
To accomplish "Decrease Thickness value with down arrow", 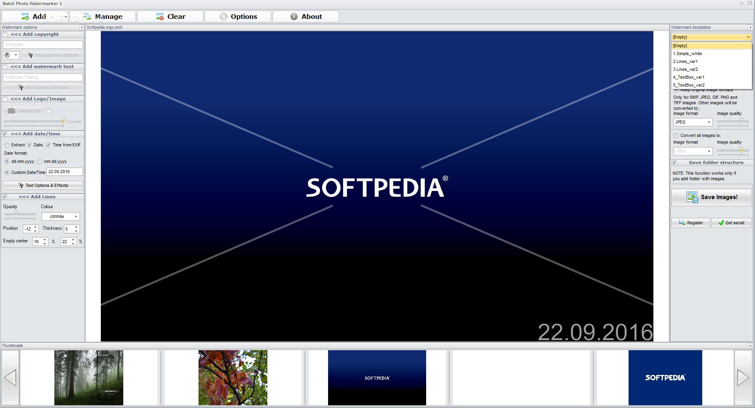I will pyautogui.click(x=76, y=231).
